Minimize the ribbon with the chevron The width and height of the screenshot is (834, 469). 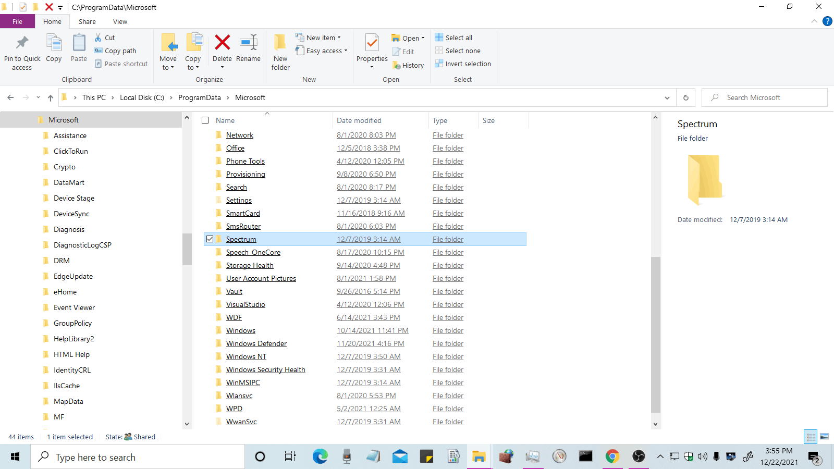(x=814, y=21)
